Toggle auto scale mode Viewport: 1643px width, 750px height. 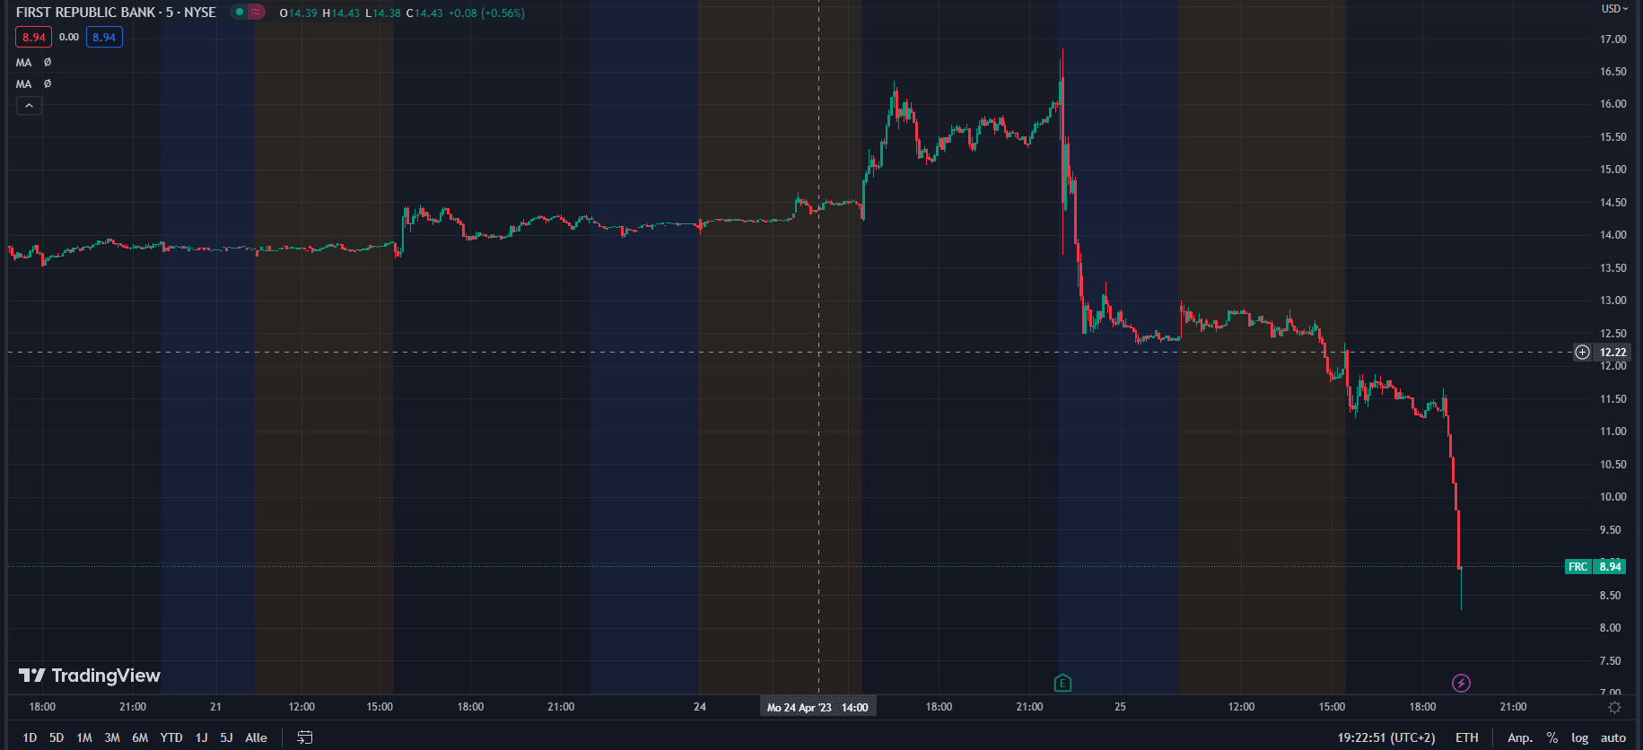(1613, 737)
